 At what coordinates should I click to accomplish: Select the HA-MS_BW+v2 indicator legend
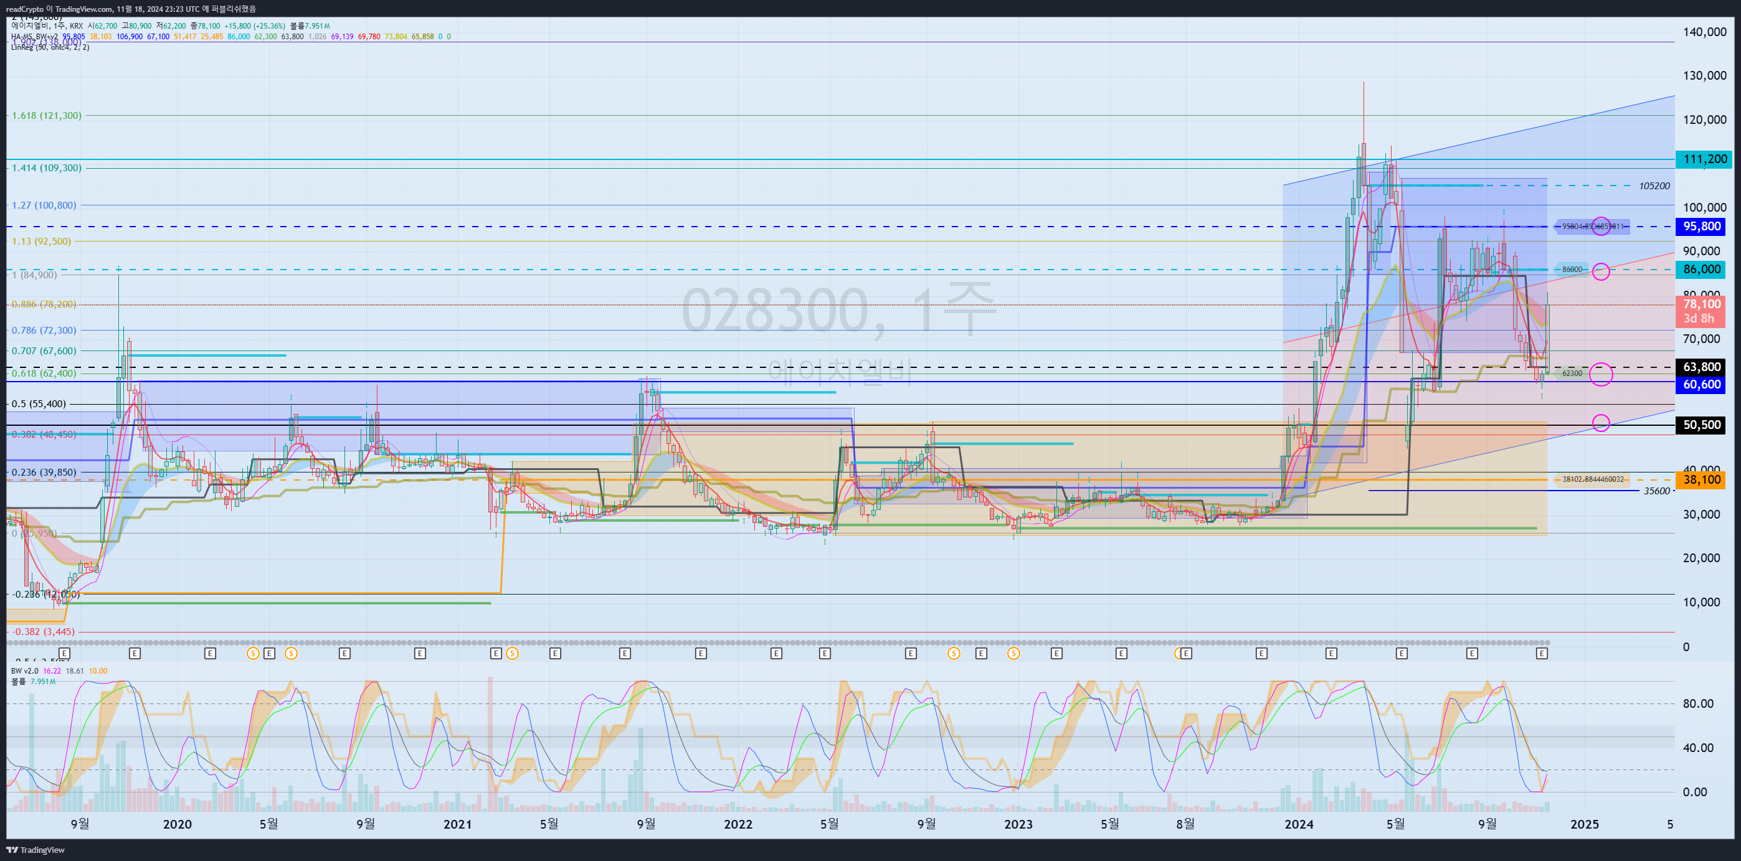point(34,37)
